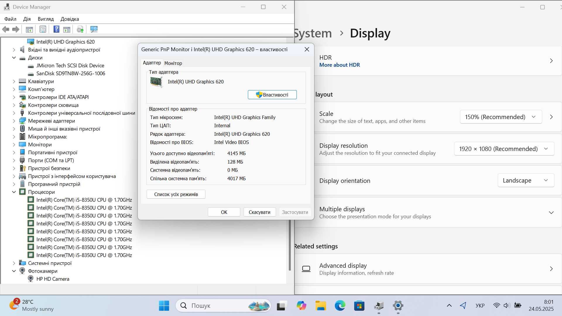Viewport: 562px width, 316px height.
Task: Click the blue Help question mark toolbar icon
Action: (56, 29)
